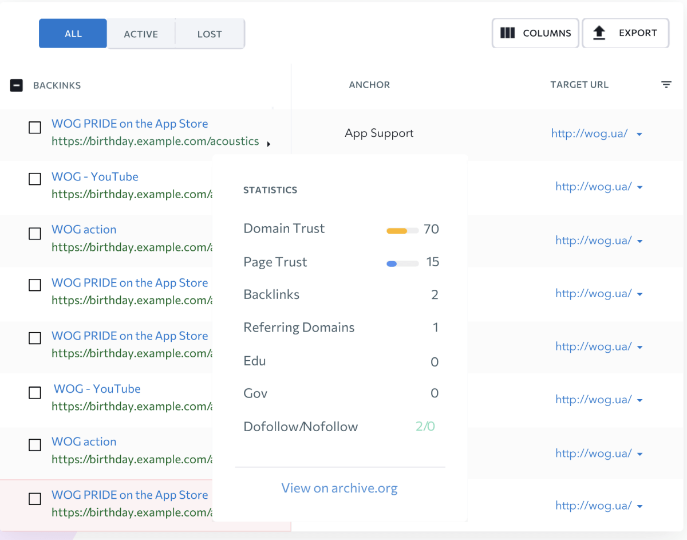Click the Page Trust value 15
Viewport: 687px width, 540px height.
[x=433, y=262]
